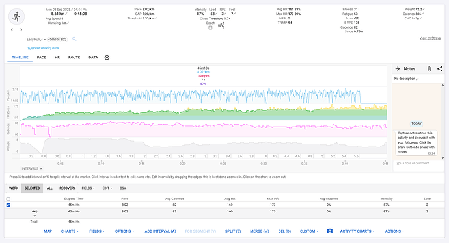The image size is (449, 243).
Task: Toggle the select-all intervals checkbox in header
Action: [x=8, y=199]
